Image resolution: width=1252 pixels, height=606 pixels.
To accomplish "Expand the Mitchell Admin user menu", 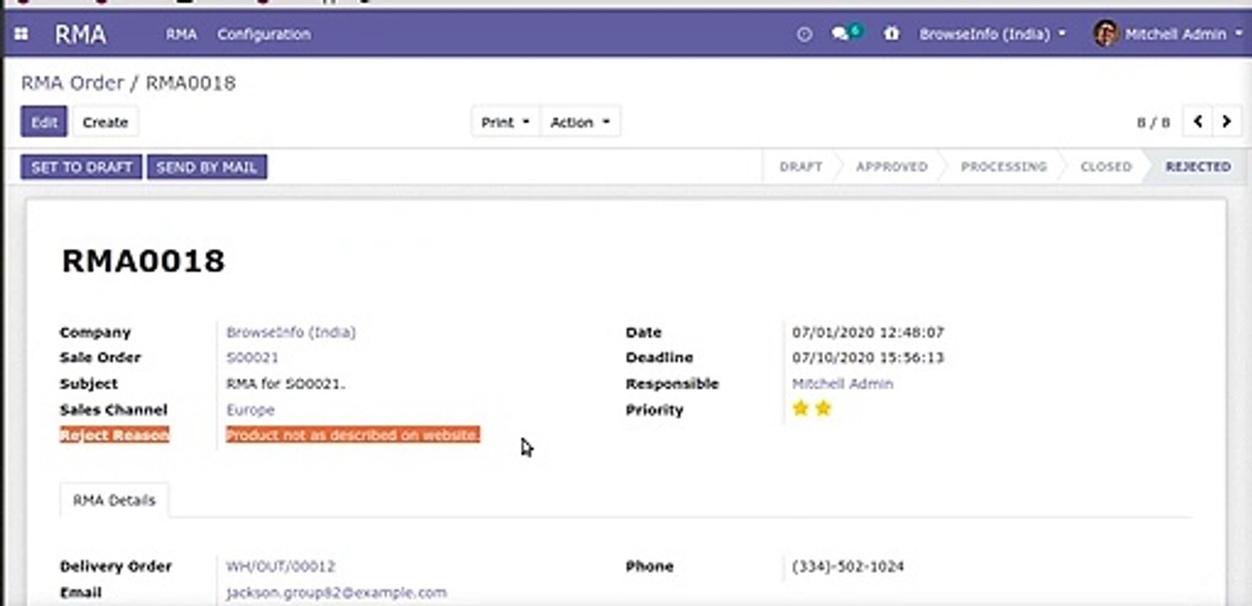I will 1184,35.
